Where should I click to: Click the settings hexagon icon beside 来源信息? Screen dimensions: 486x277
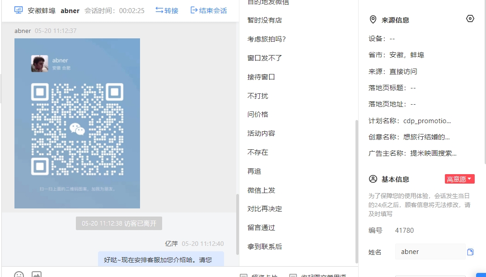470,19
